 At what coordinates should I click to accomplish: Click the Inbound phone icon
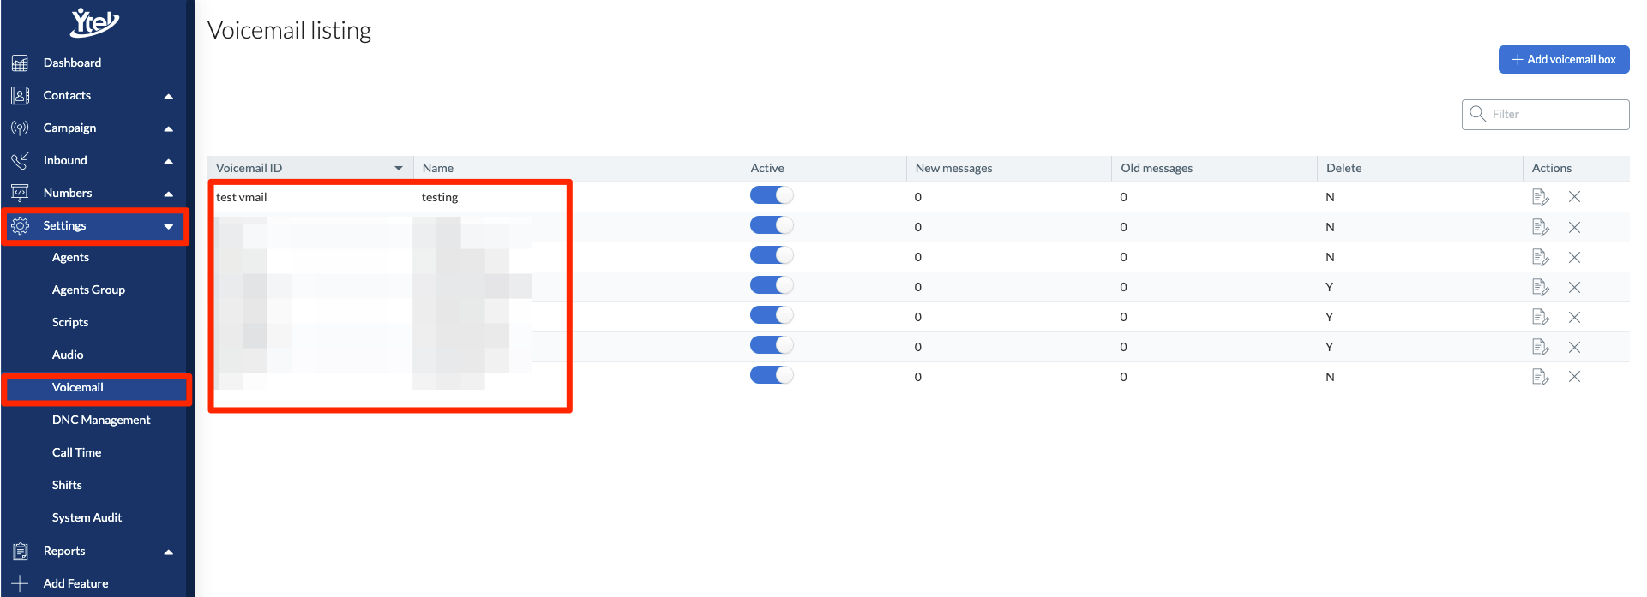(x=20, y=160)
